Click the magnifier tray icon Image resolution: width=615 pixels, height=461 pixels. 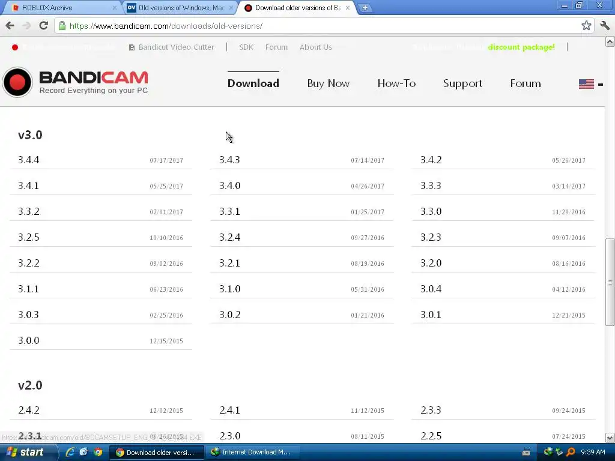[x=571, y=452]
